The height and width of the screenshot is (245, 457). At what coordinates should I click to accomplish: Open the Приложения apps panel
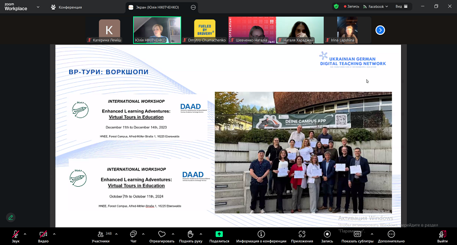[302, 235]
